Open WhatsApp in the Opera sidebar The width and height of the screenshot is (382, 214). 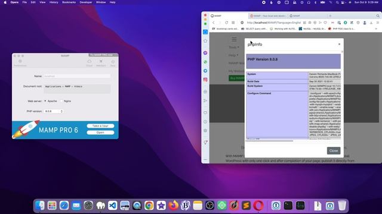(205, 62)
